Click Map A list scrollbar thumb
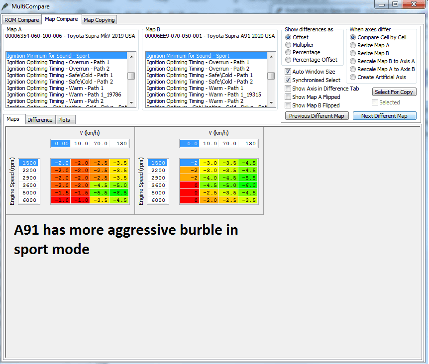 coord(131,76)
